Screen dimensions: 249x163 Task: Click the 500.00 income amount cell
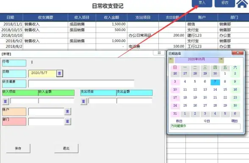click(x=111, y=30)
